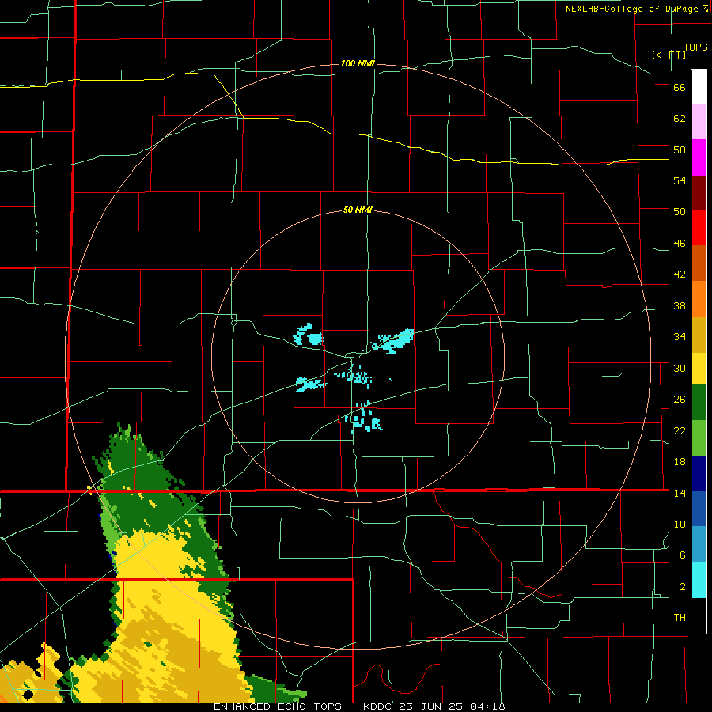Select the 62 value on the legend
This screenshot has height=712, width=712.
[680, 119]
